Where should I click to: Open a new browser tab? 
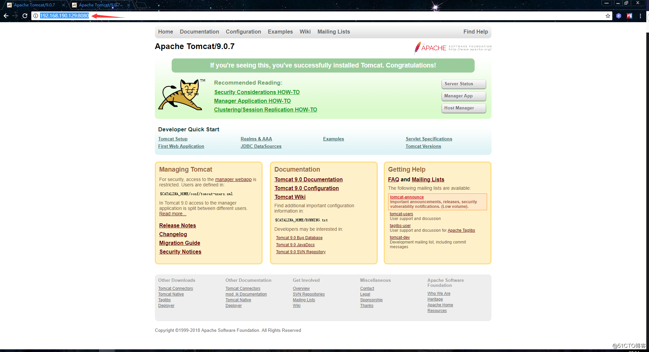click(x=141, y=5)
